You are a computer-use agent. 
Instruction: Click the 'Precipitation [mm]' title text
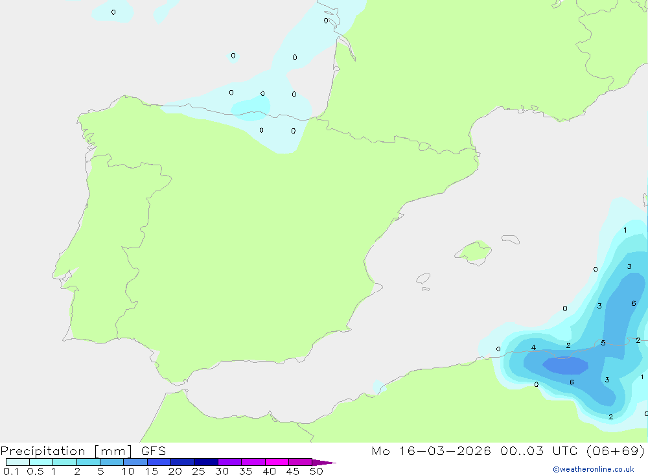(x=66, y=451)
